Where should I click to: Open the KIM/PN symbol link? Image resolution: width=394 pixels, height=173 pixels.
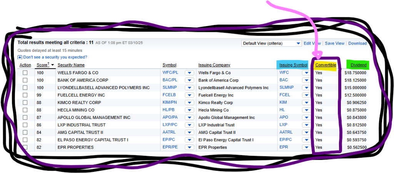[170, 102]
